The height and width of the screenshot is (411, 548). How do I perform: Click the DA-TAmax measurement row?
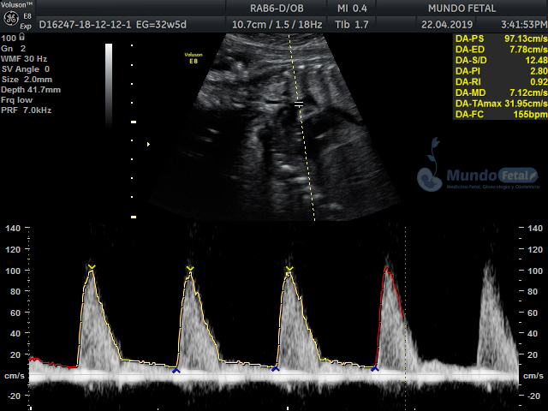[x=499, y=103]
